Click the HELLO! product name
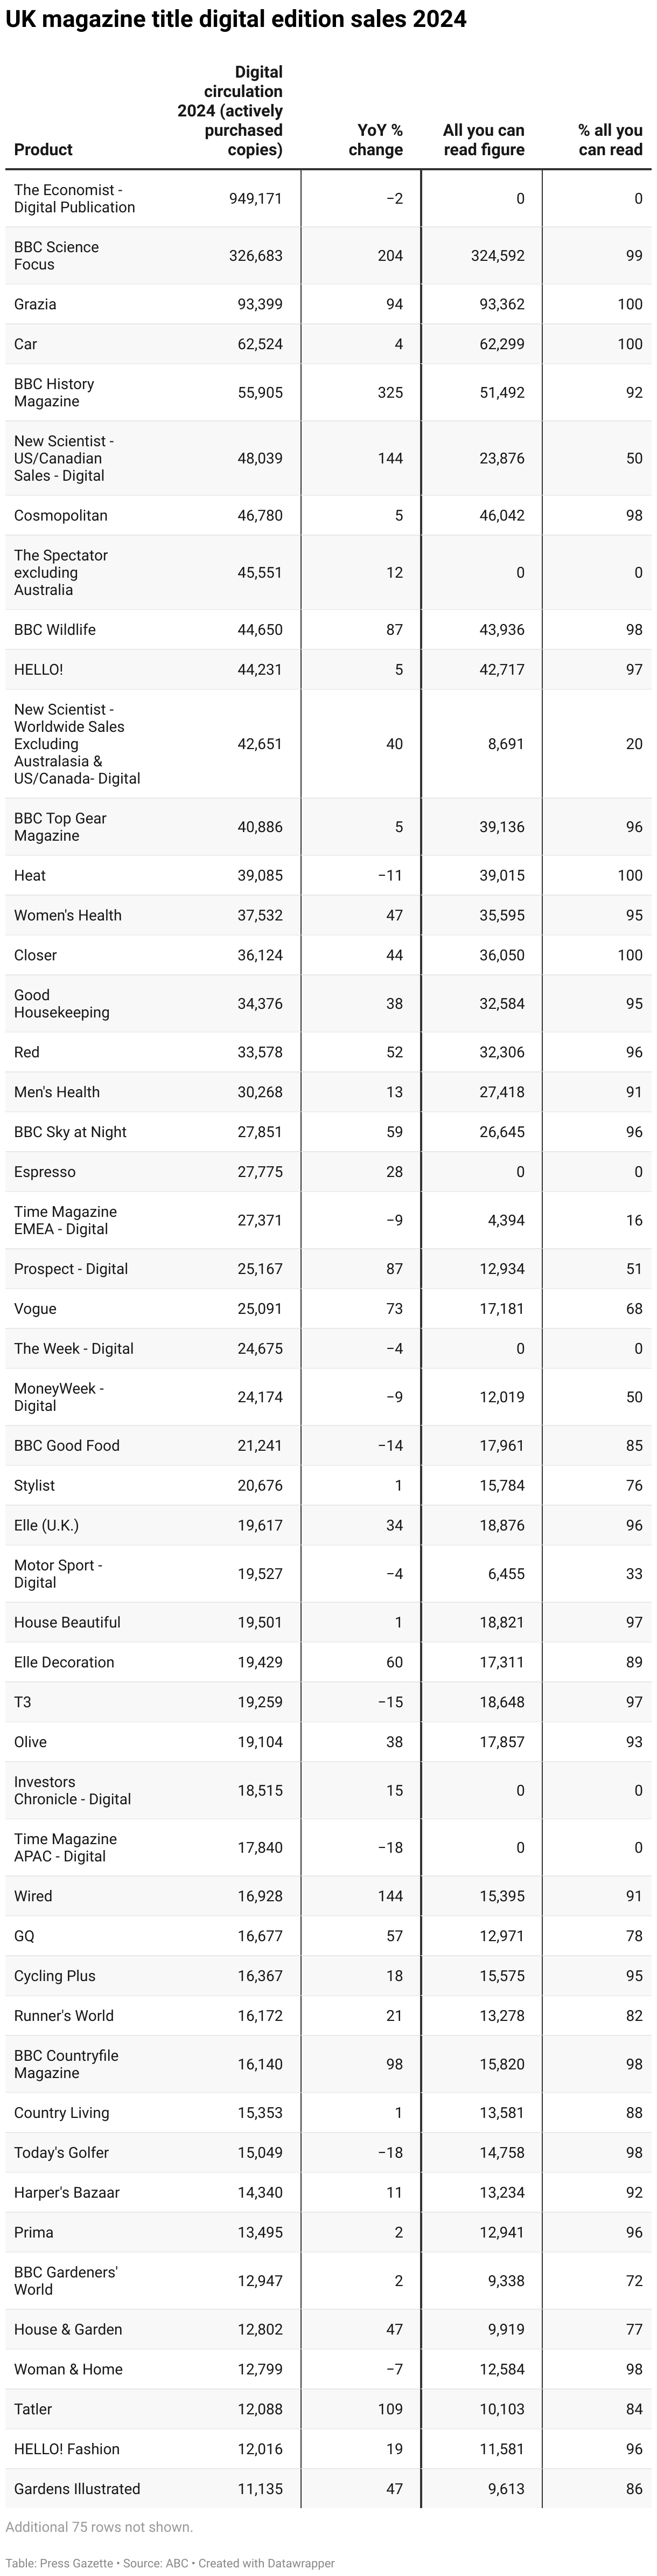 pyautogui.click(x=38, y=670)
